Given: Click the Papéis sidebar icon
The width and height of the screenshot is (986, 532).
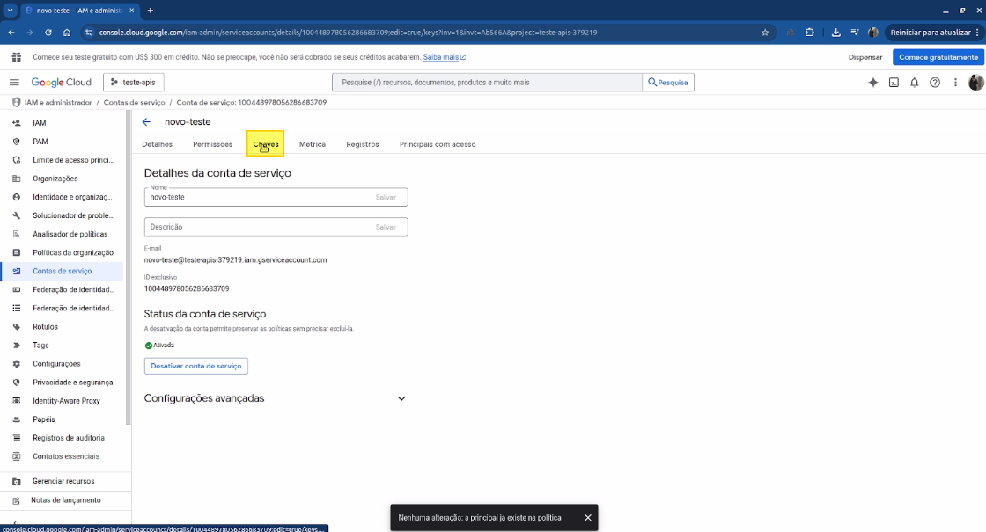Looking at the screenshot, I should tap(17, 419).
